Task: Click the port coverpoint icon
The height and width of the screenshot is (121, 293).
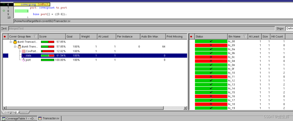Action: (x=24, y=60)
